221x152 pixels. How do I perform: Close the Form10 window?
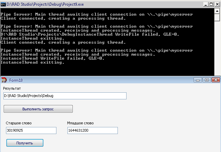[x=216, y=80]
